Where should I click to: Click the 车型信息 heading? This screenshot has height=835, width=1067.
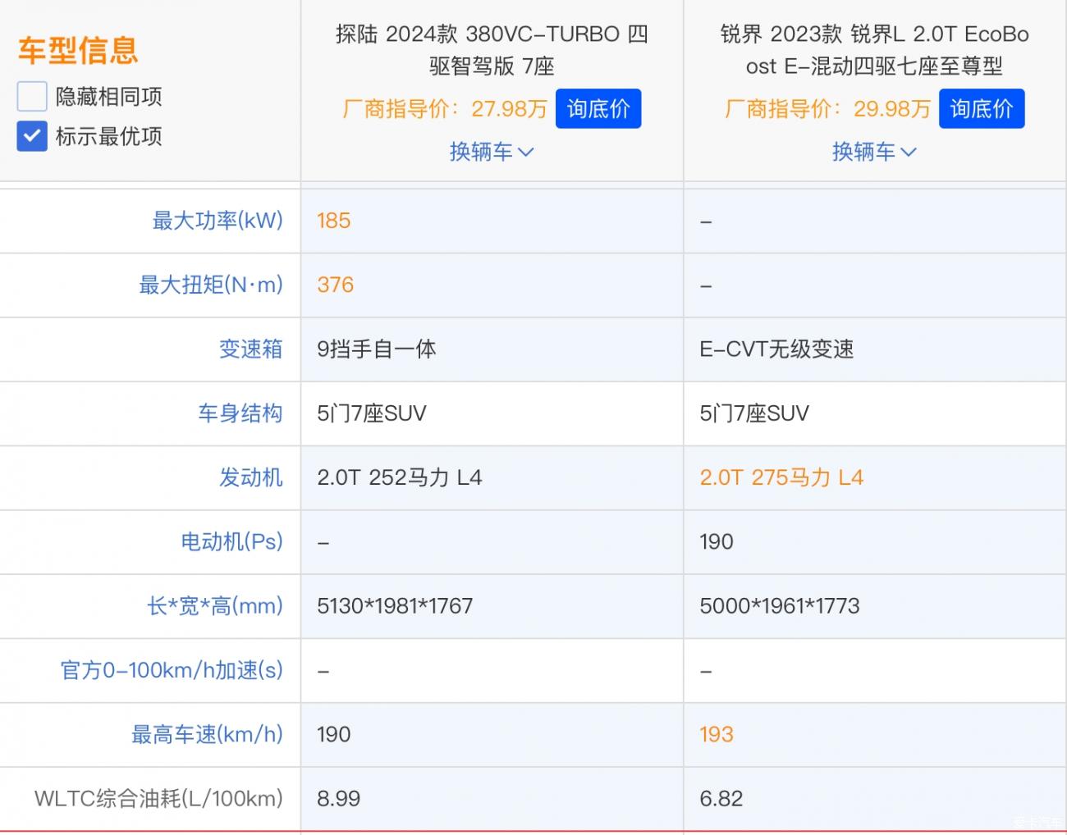(x=78, y=51)
